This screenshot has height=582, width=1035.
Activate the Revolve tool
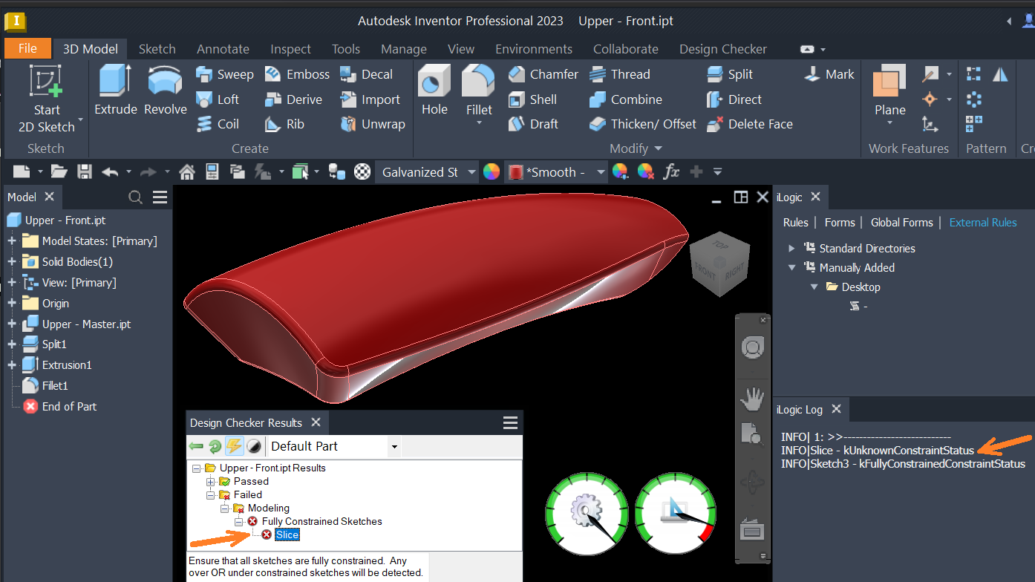coord(165,89)
